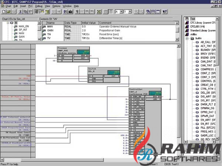Open the Chart menu

9,6
